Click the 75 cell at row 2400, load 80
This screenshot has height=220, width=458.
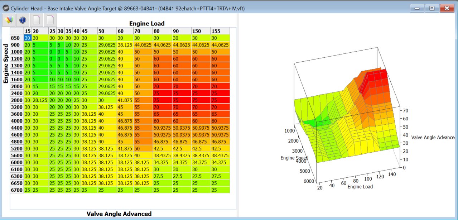[x=162, y=93]
